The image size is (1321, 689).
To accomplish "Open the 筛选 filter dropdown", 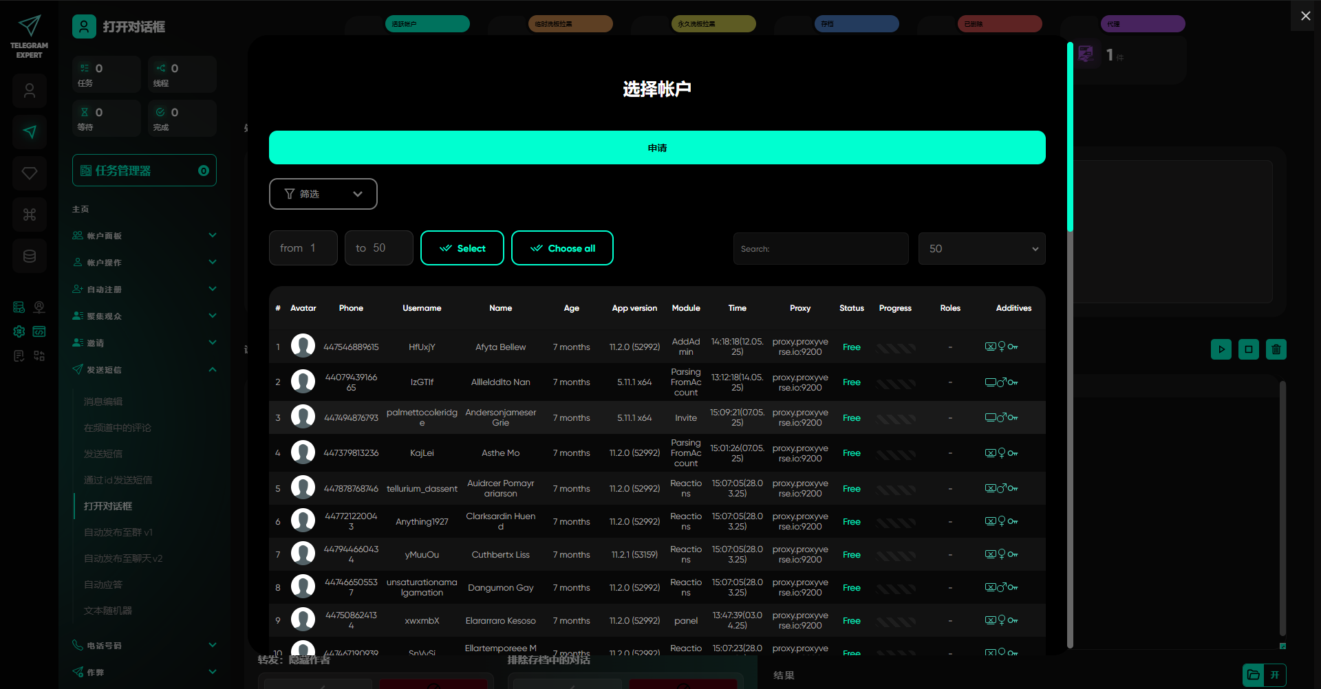I will [x=323, y=194].
